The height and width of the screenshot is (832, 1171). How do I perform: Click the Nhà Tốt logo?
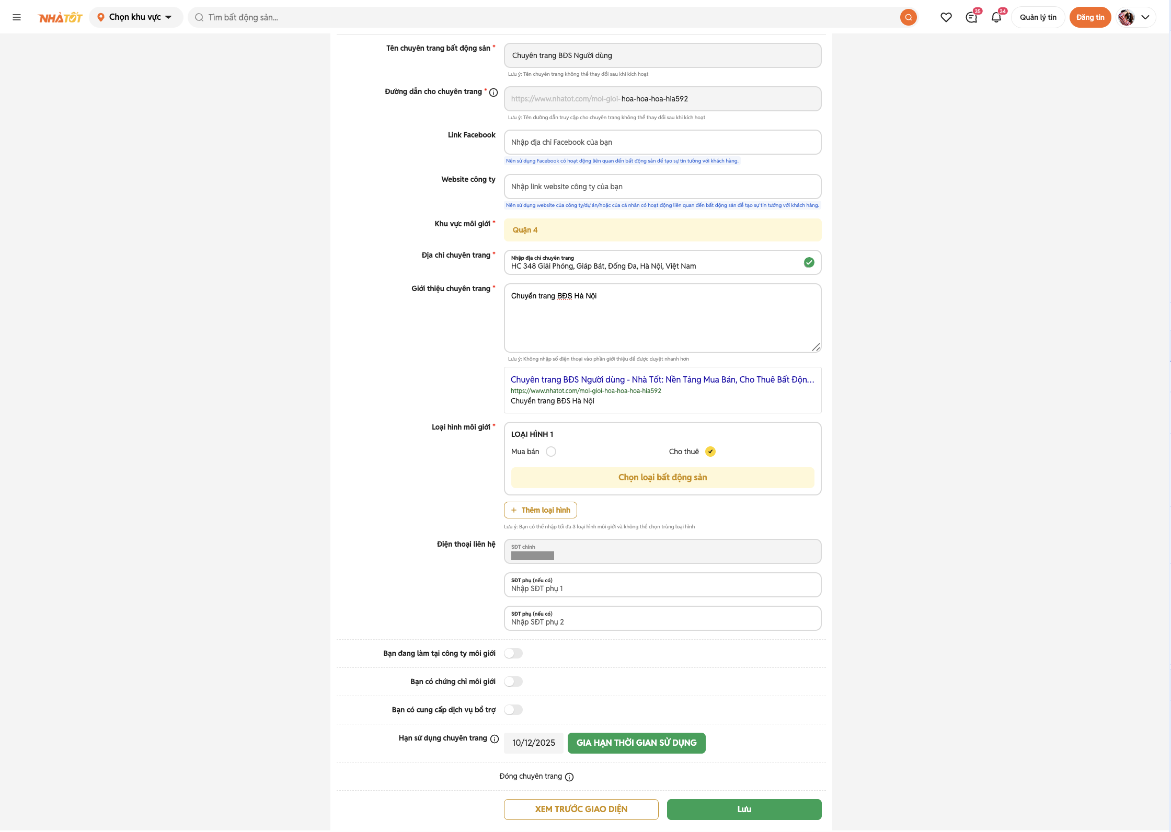(x=60, y=18)
